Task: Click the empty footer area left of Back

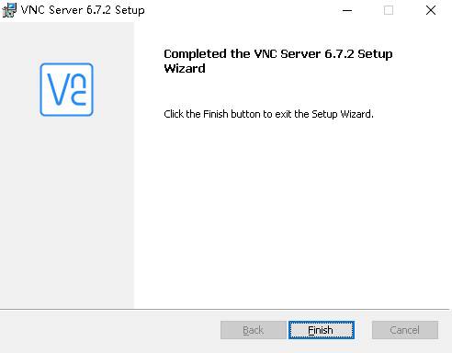Action: coord(110,331)
